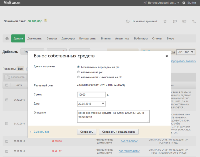Click the contact card icon
Screen dimensions: 200x157
tap(184, 21)
